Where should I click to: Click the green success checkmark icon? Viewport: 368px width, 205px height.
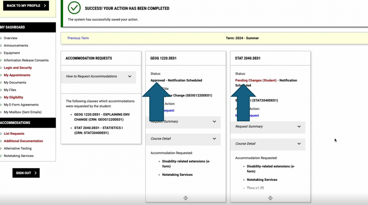tap(74, 8)
